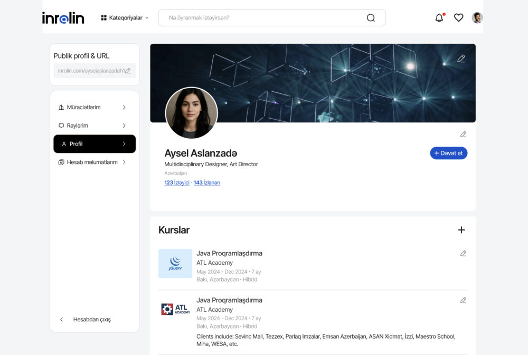
Task: Open 123 İzləyici followers link
Action: tap(176, 183)
